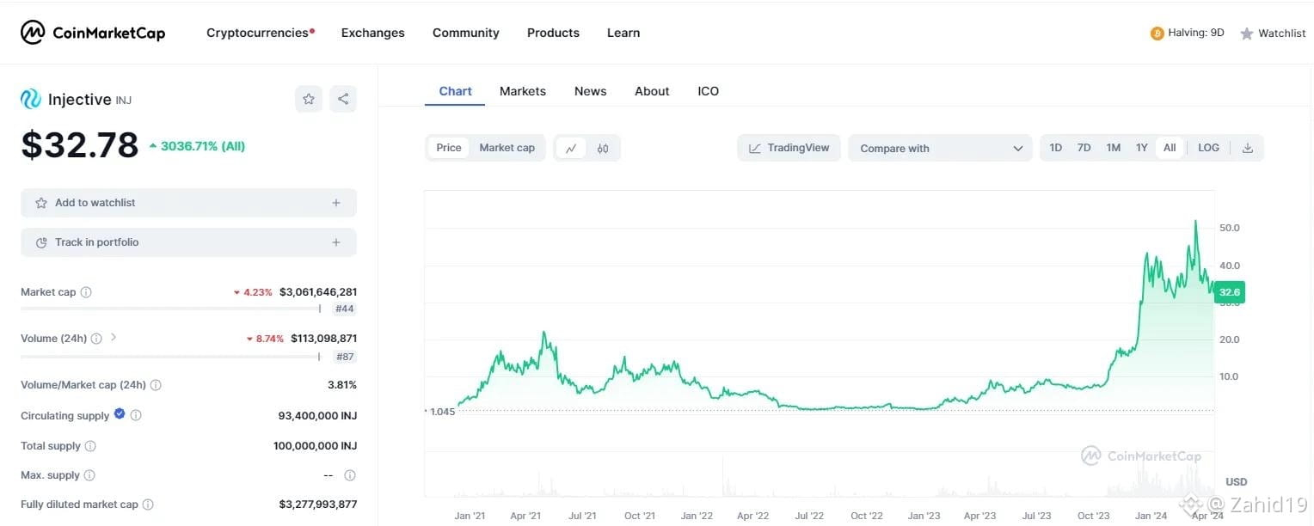The width and height of the screenshot is (1314, 526).
Task: Select Market cap chart mode
Action: 507,148
